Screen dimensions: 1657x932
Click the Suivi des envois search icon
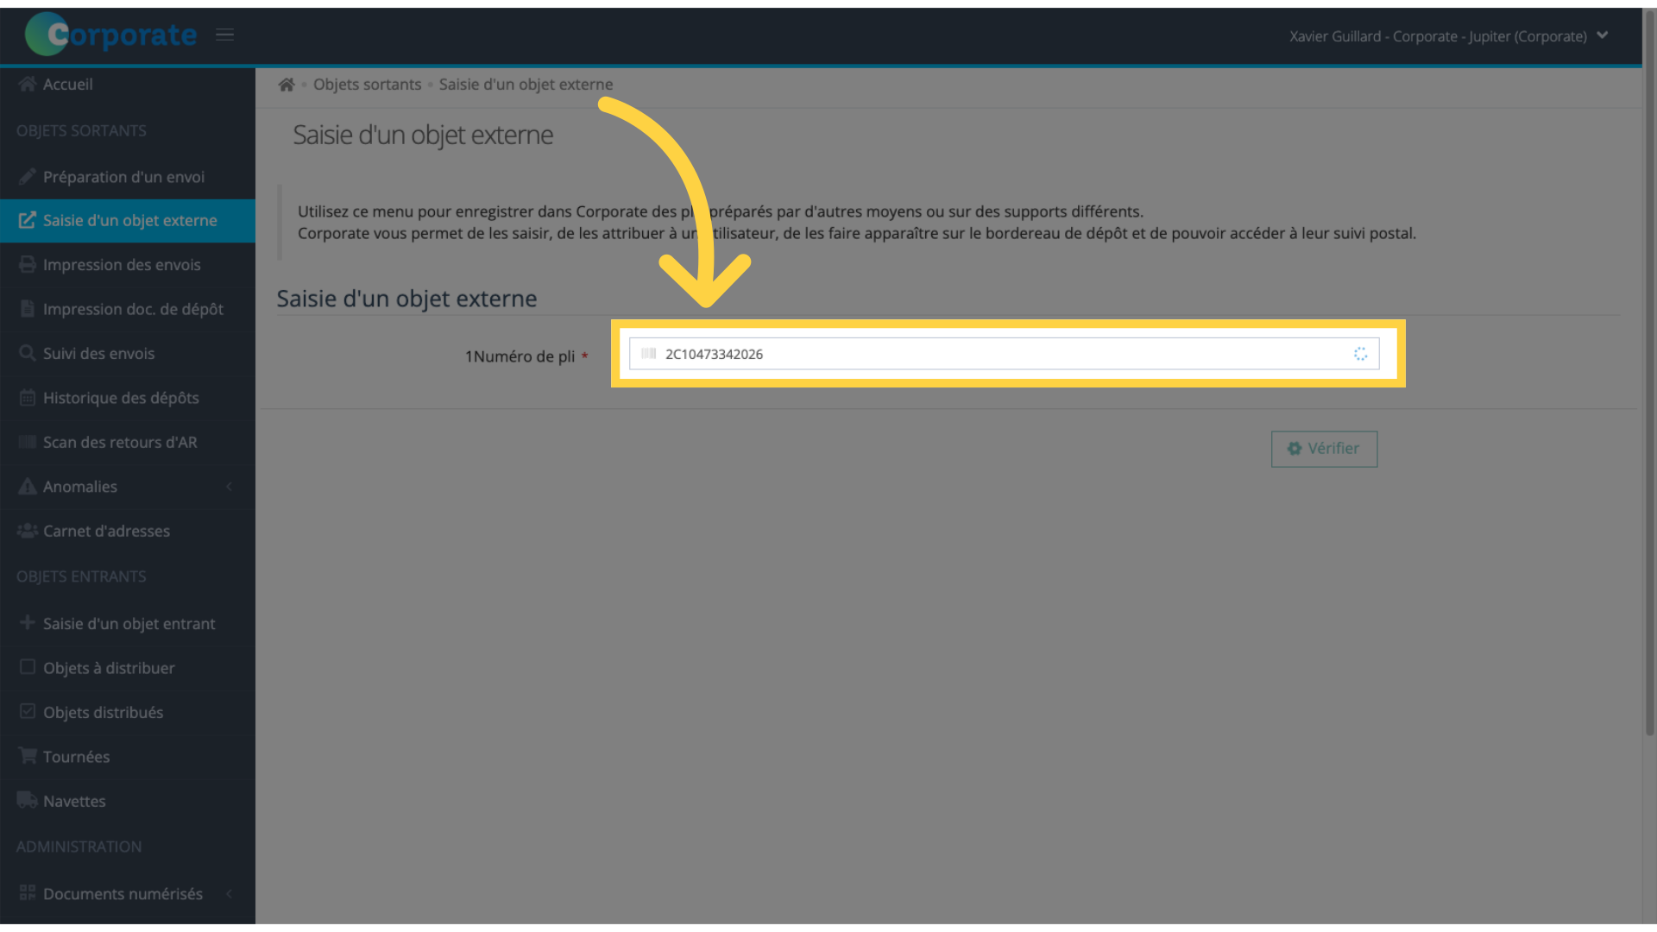click(x=25, y=353)
